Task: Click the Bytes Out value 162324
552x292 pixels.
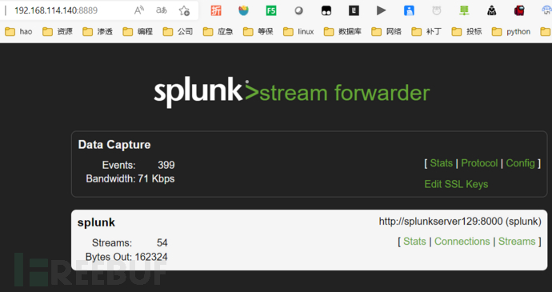Action: pos(151,257)
